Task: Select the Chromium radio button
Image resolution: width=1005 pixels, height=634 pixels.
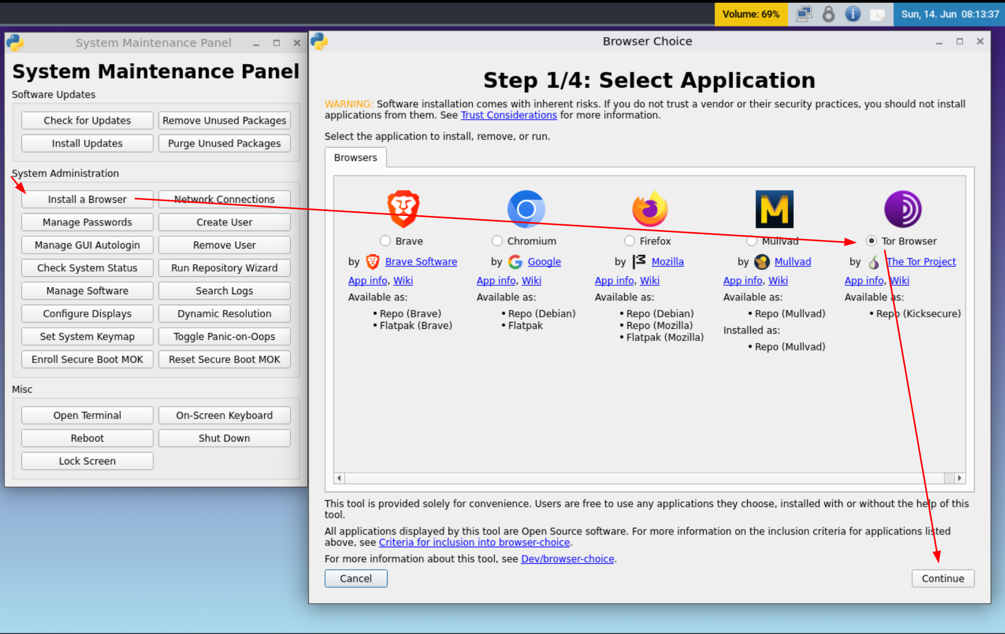Action: [497, 241]
